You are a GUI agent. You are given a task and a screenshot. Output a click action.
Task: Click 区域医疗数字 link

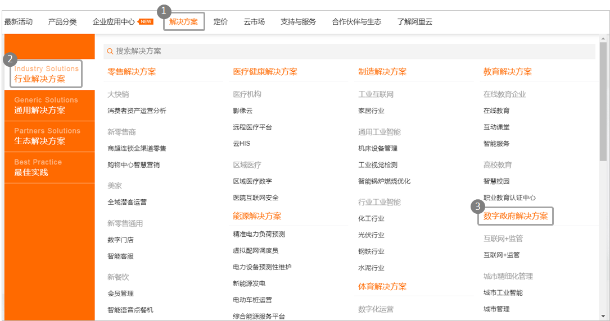click(x=252, y=181)
